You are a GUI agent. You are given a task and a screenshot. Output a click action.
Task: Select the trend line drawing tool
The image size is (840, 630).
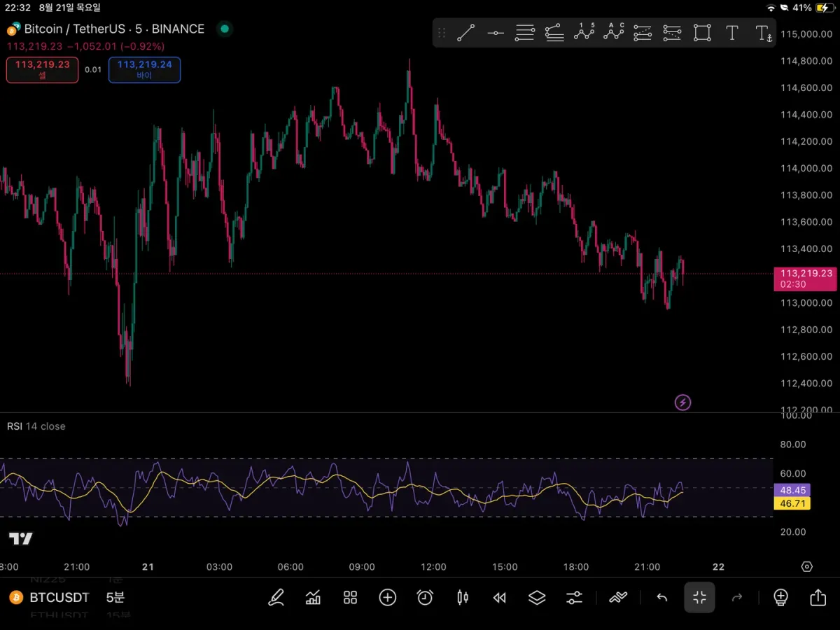click(465, 33)
